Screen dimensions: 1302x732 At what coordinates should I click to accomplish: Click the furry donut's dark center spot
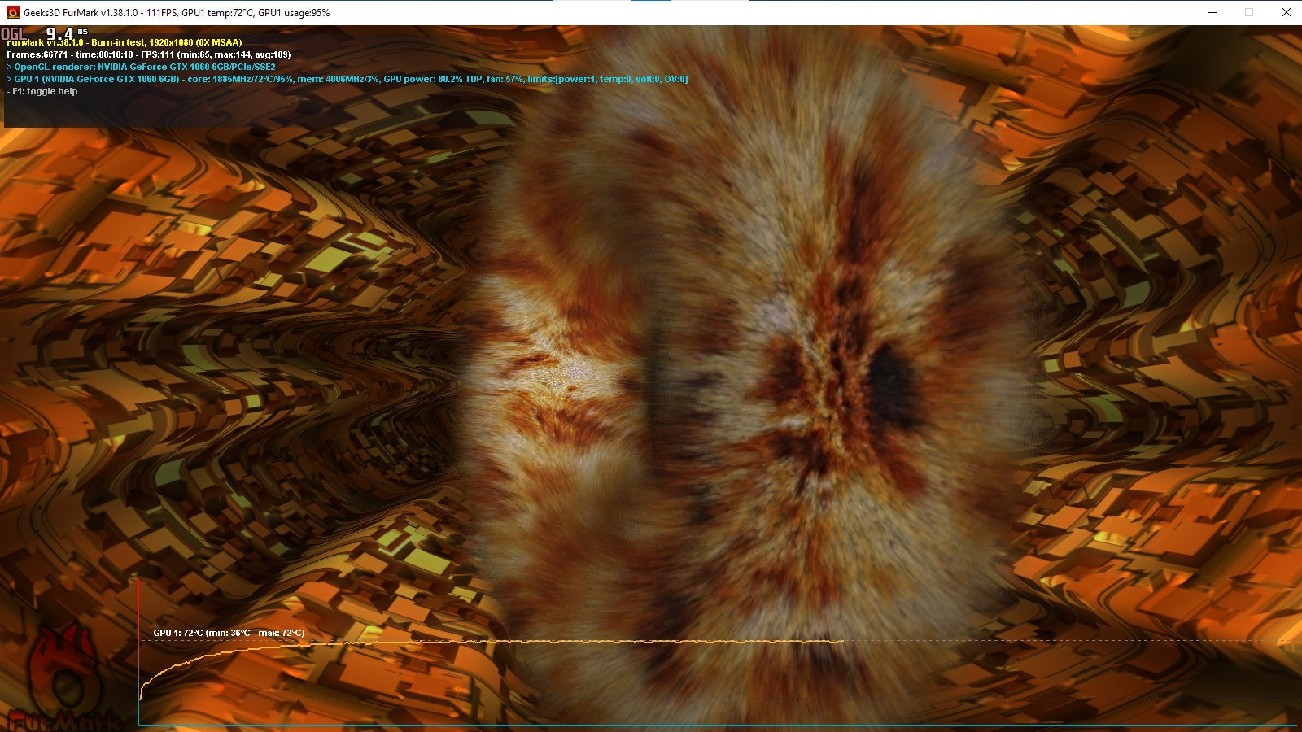[x=891, y=384]
